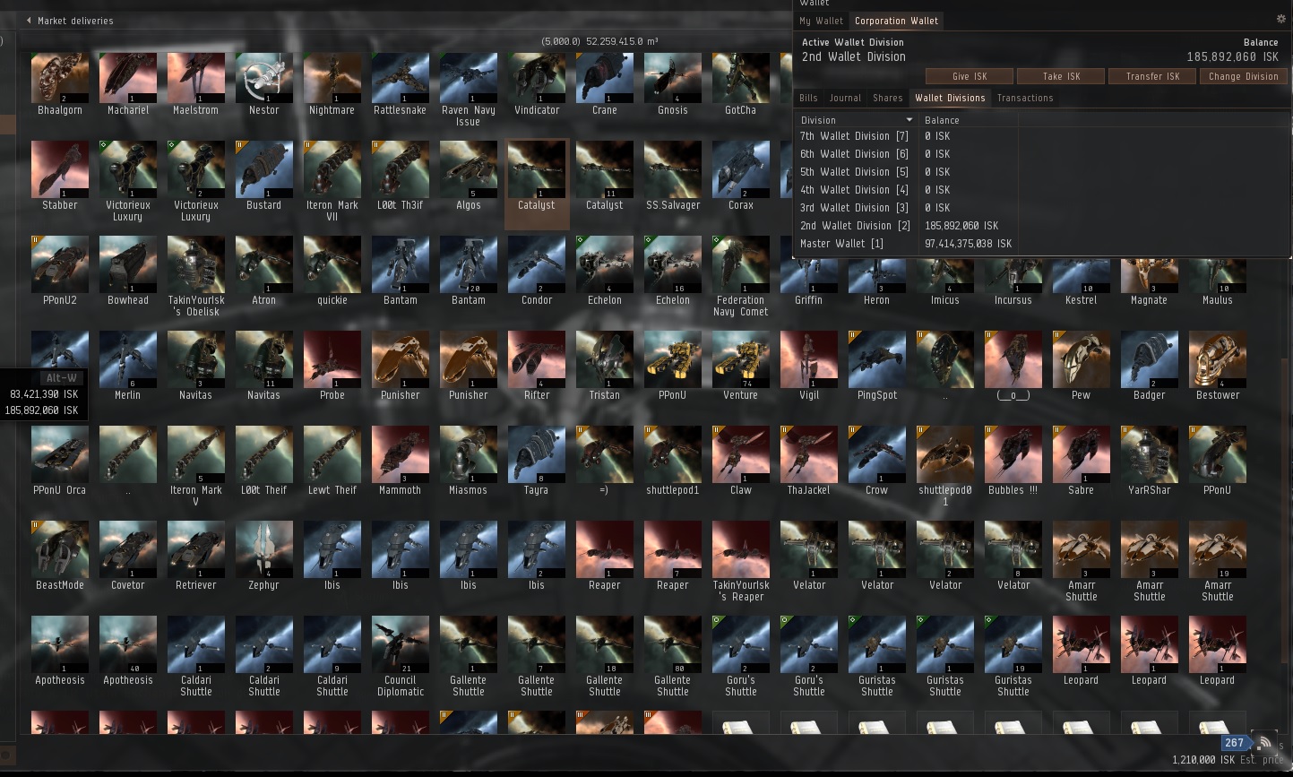Go back from Market deliveries

(x=30, y=21)
